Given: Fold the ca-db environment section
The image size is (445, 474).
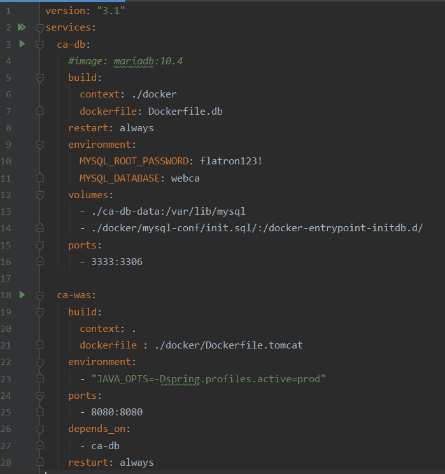Looking at the screenshot, I should [39, 145].
